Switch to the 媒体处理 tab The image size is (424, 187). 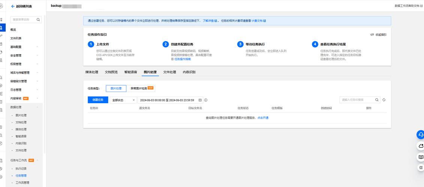coord(92,72)
